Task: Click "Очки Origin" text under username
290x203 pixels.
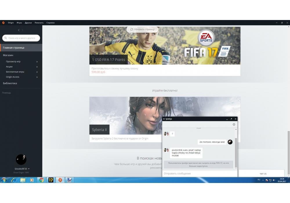Action: tap(21, 173)
